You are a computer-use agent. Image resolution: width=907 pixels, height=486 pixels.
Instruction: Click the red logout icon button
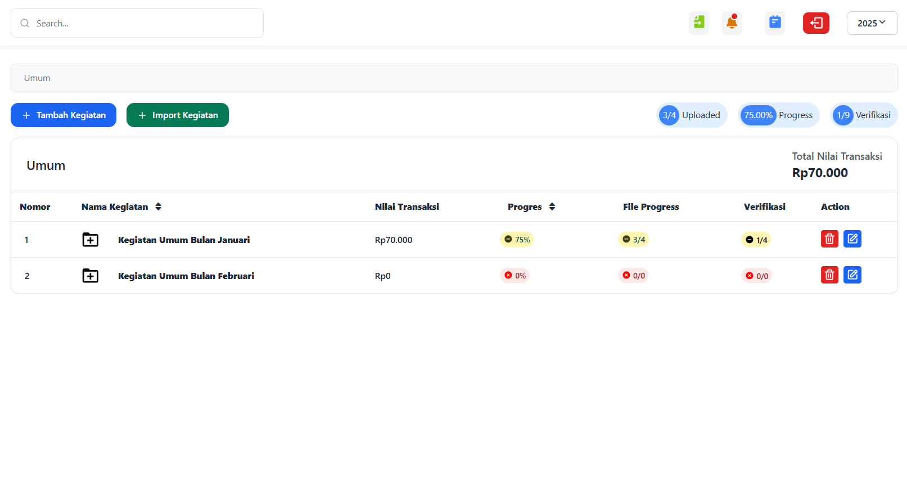pyautogui.click(x=816, y=22)
